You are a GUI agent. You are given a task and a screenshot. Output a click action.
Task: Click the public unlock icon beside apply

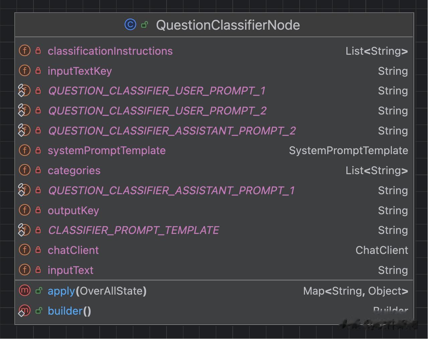pyautogui.click(x=39, y=291)
